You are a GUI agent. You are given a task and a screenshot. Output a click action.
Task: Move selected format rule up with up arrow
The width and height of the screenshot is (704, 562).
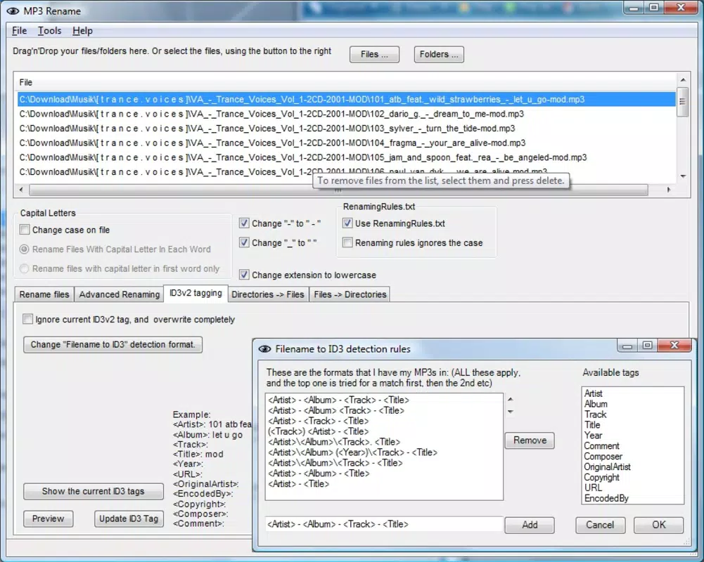click(x=510, y=399)
